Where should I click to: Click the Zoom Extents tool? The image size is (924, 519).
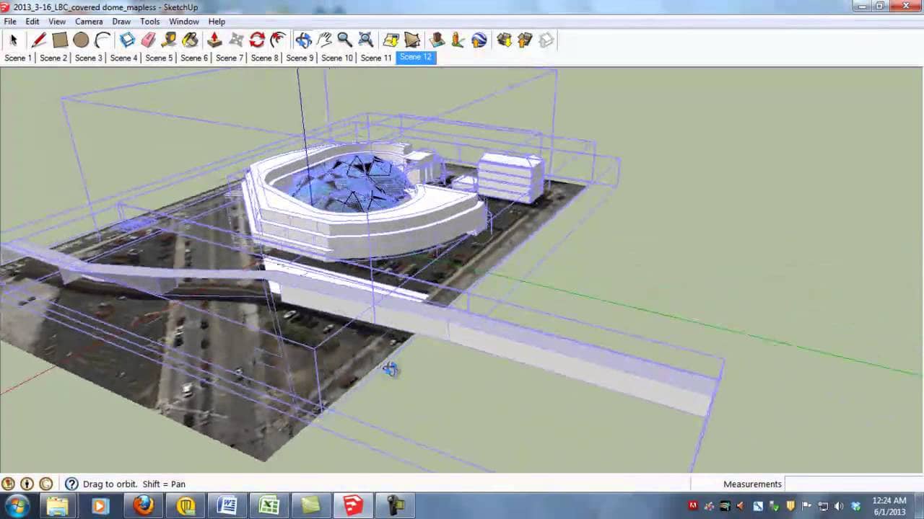(x=366, y=40)
